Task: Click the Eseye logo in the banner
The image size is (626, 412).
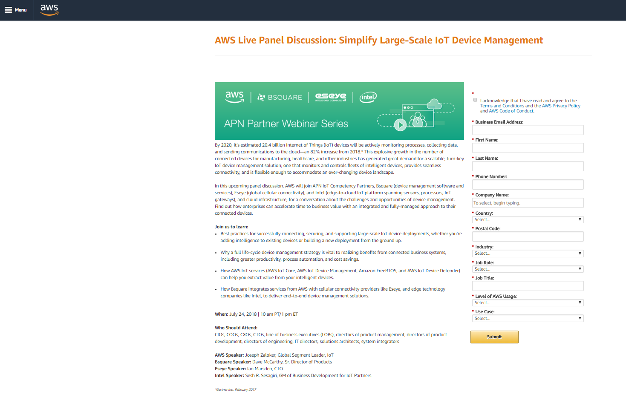Action: 331,97
